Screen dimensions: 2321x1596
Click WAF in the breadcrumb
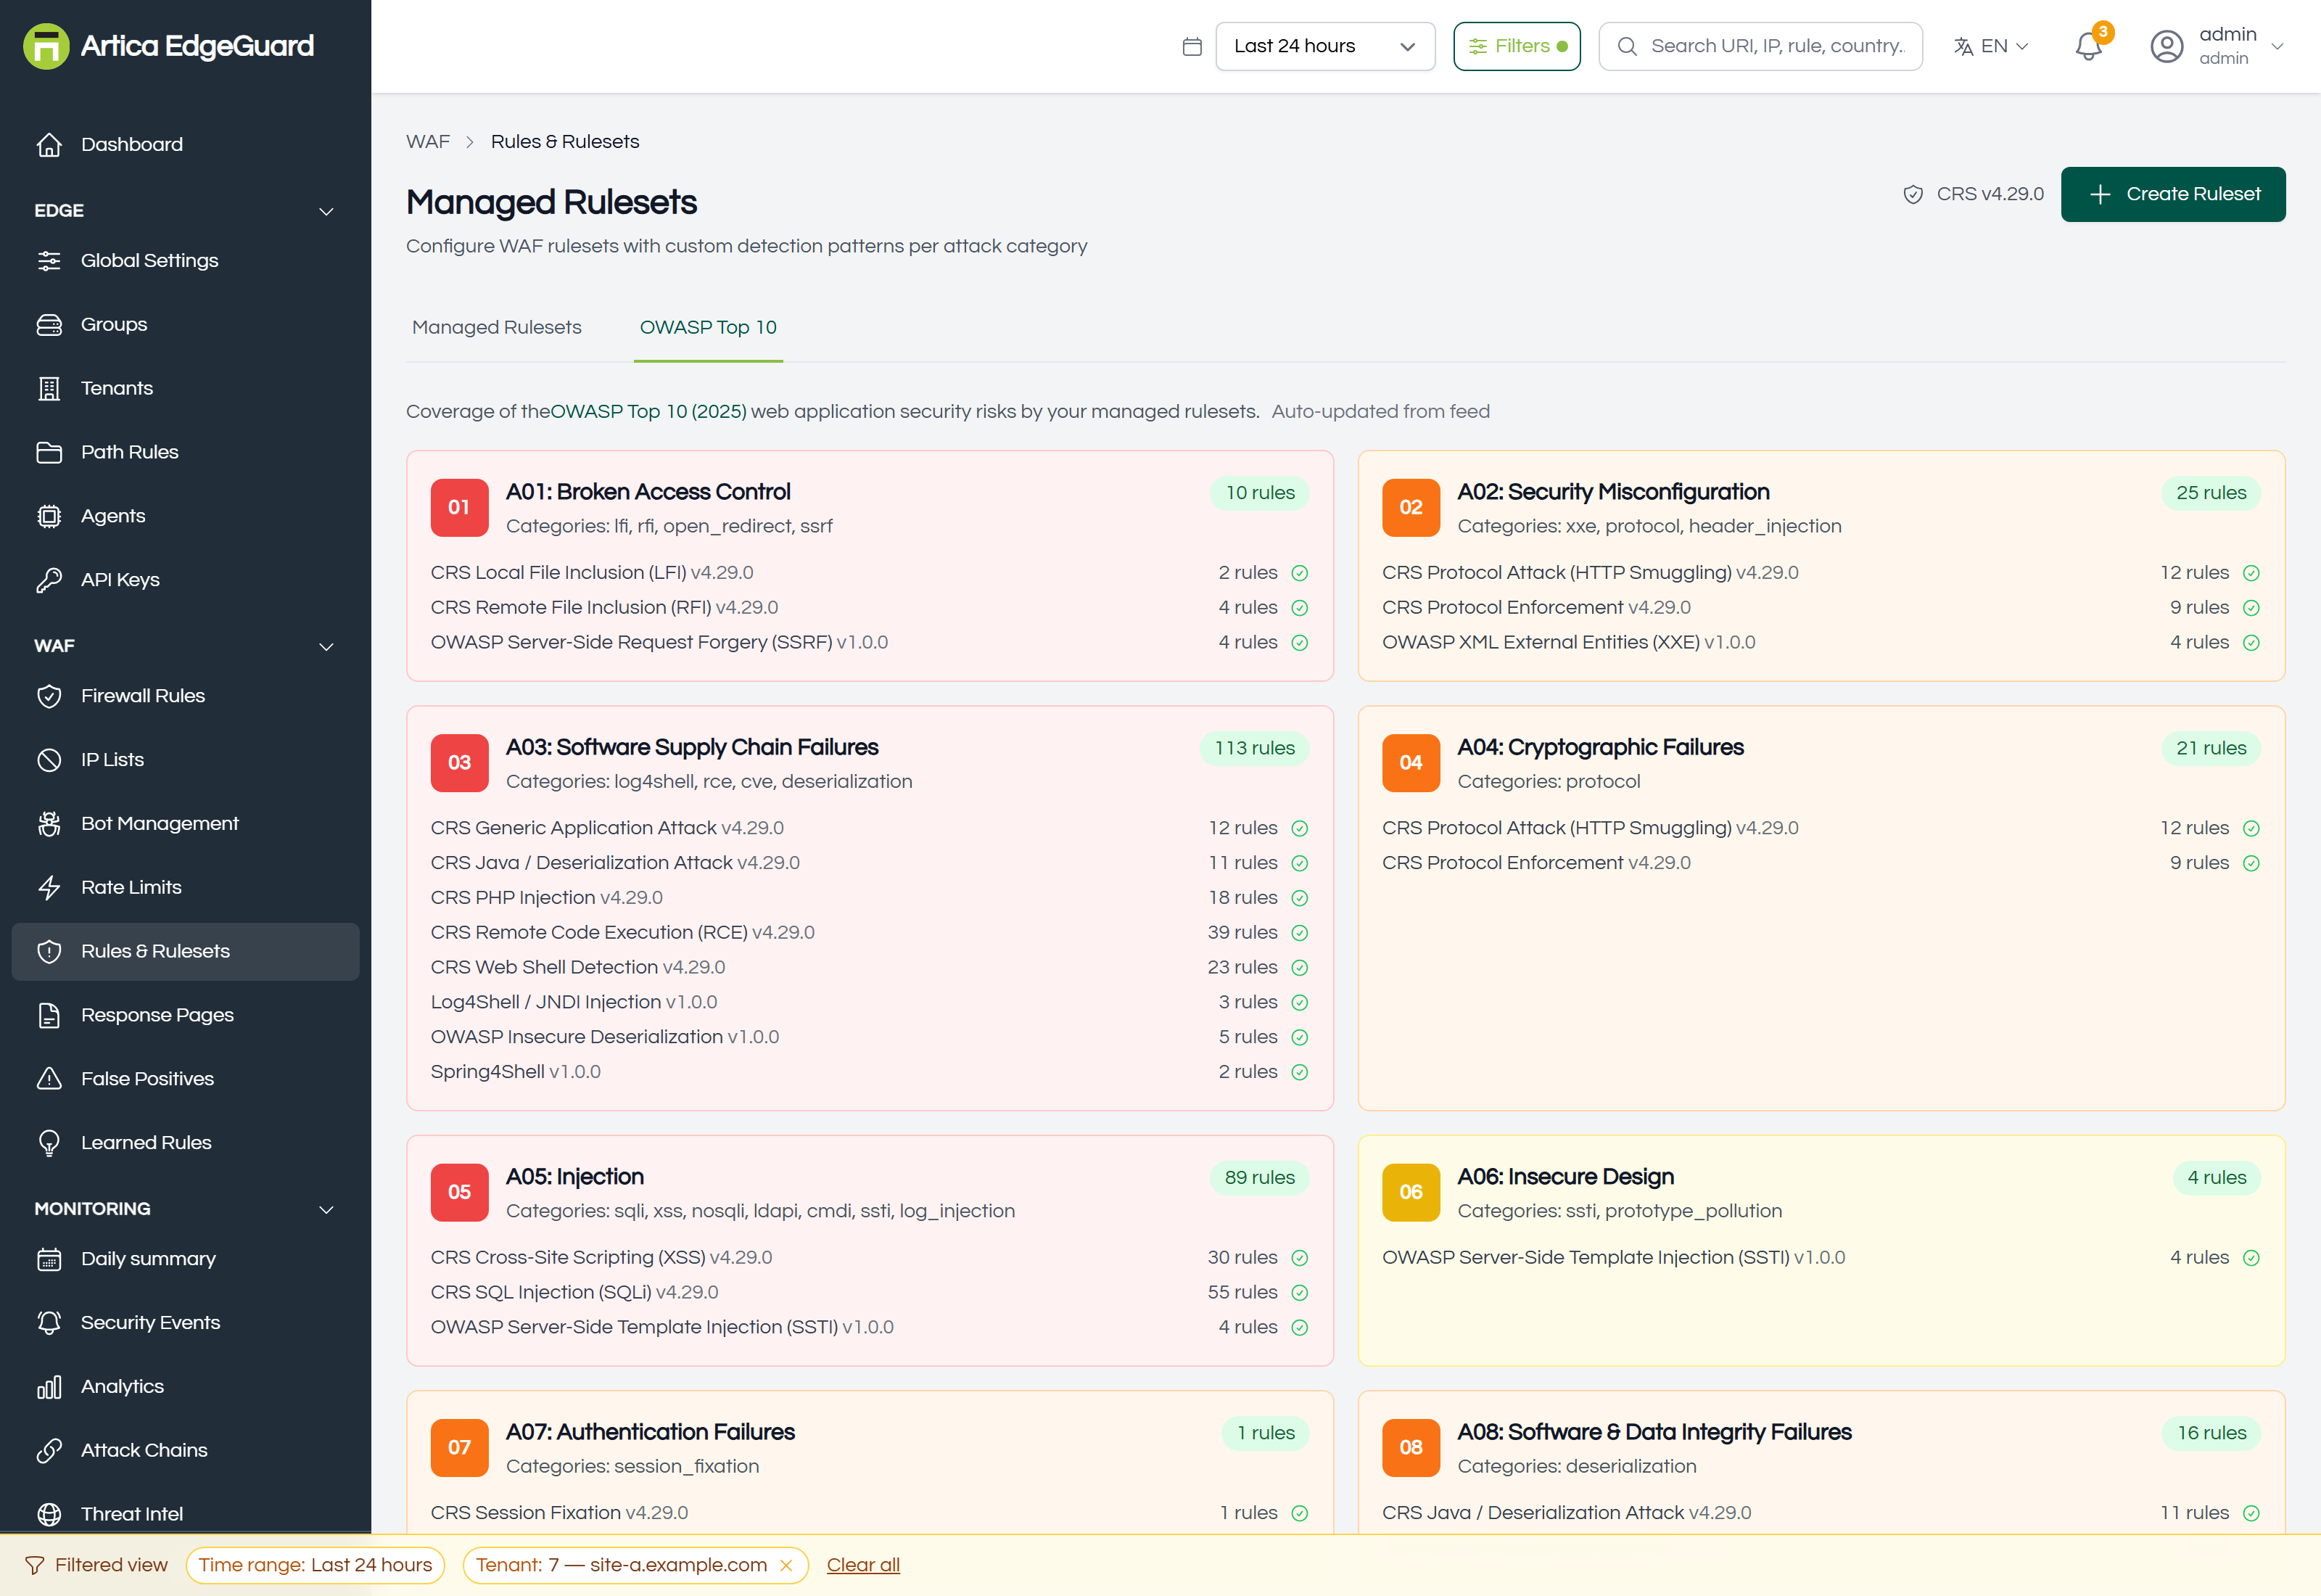[x=428, y=142]
